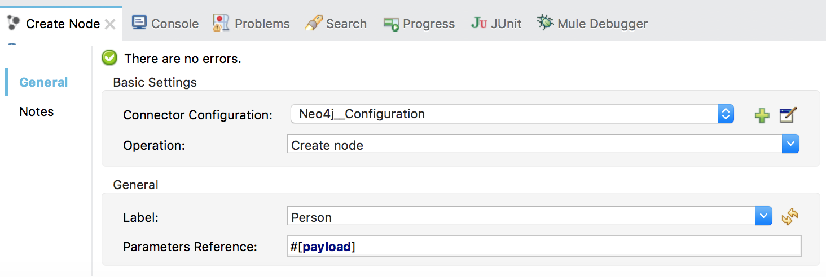Click the green no-errors checkmark icon
Viewport: 826px width, 277px height.
pyautogui.click(x=109, y=58)
